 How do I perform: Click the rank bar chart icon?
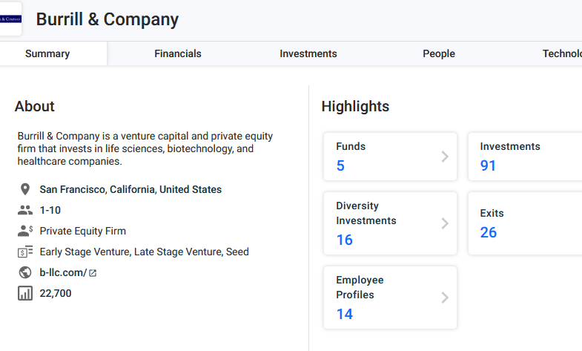pos(25,293)
